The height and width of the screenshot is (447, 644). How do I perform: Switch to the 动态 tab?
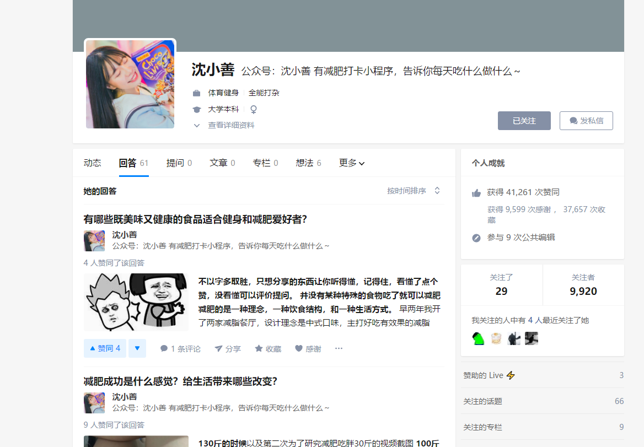[x=93, y=163]
